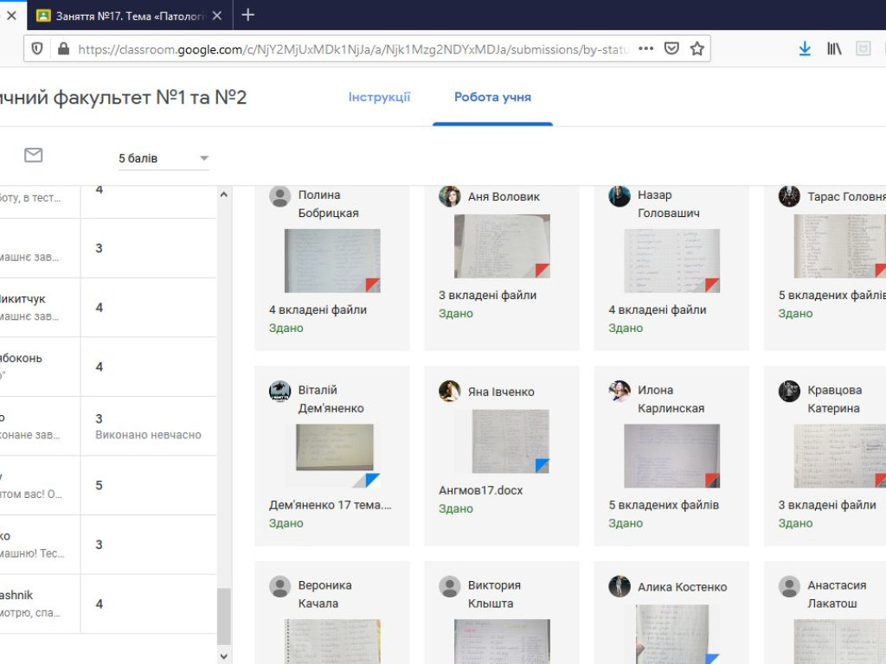Screen dimensions: 886x664
Task: Click 5 вкладених файлів under Илона Карлинская
Action: pyautogui.click(x=664, y=505)
